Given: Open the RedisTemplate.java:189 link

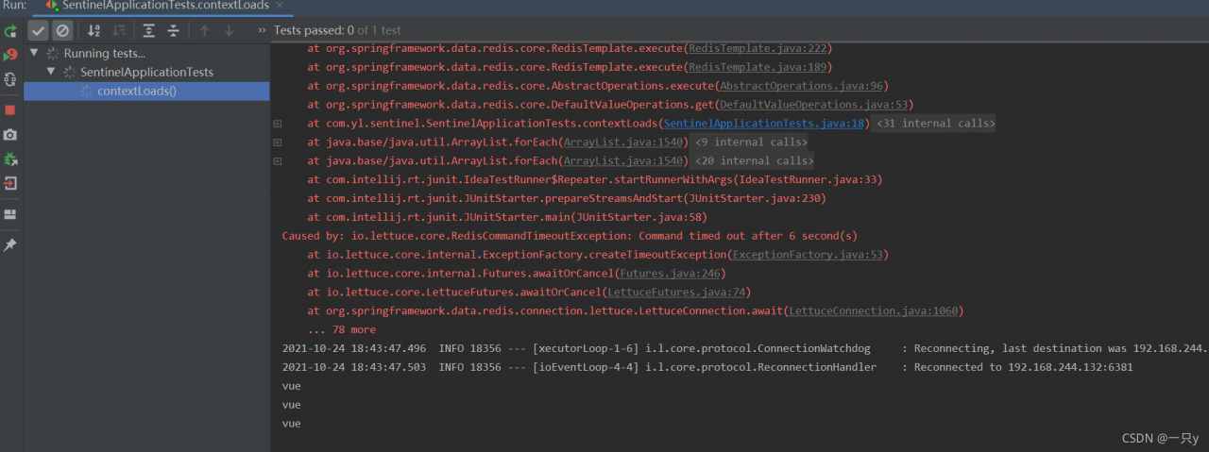Looking at the screenshot, I should click(x=758, y=67).
